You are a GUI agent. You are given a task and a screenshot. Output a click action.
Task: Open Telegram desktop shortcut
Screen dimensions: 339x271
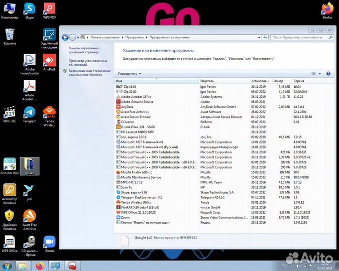pos(30,114)
